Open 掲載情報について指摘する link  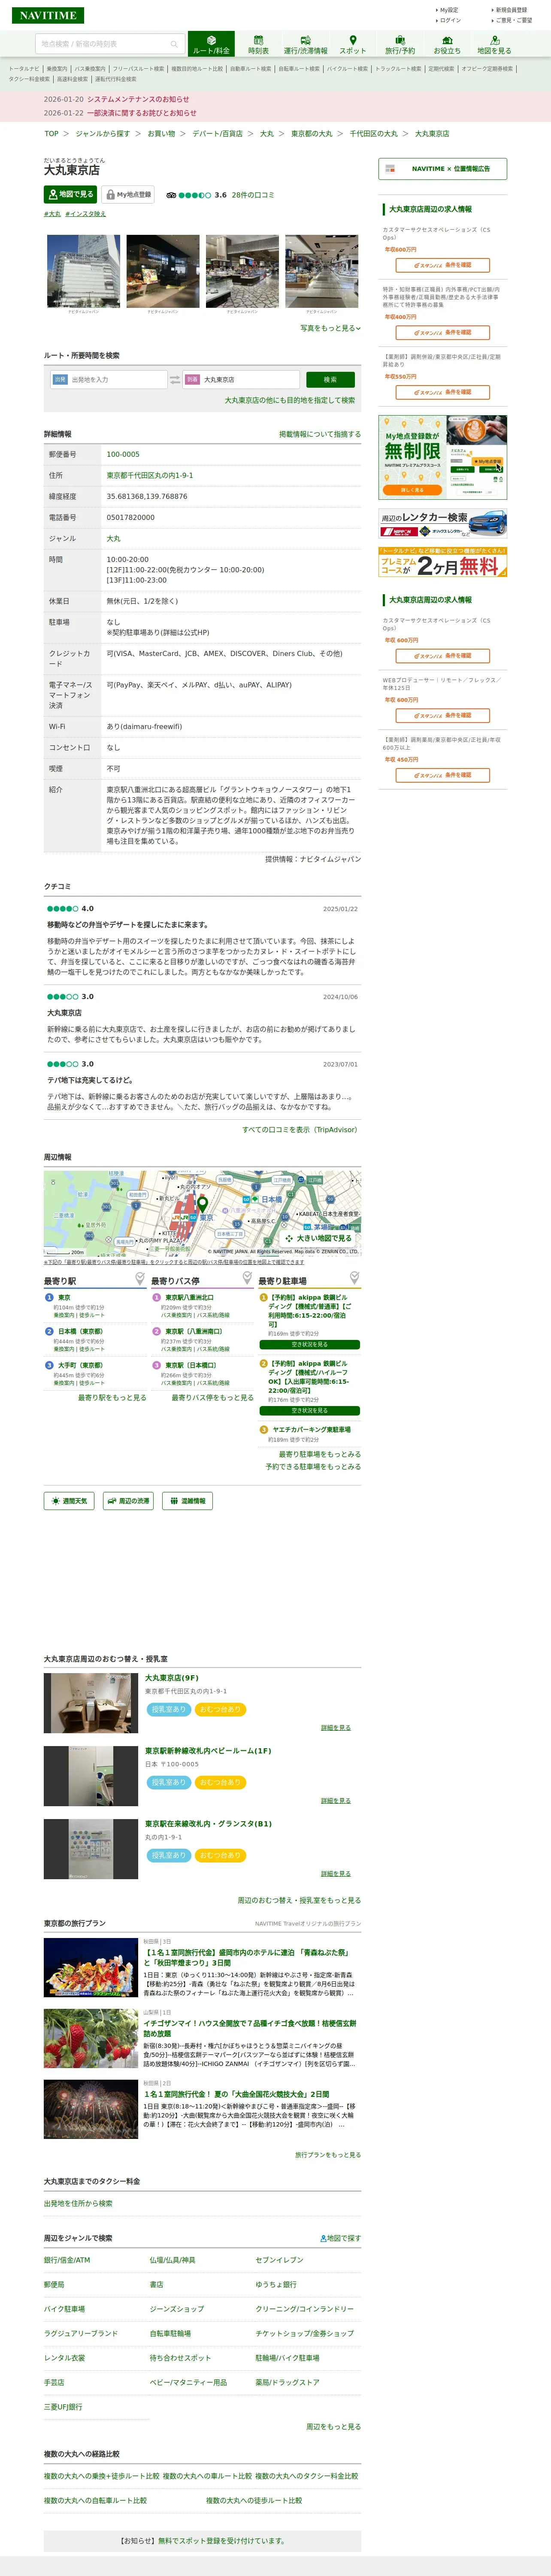pyautogui.click(x=320, y=434)
